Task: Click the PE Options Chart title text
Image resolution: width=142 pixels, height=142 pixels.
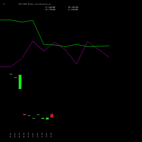Action: click(34, 4)
